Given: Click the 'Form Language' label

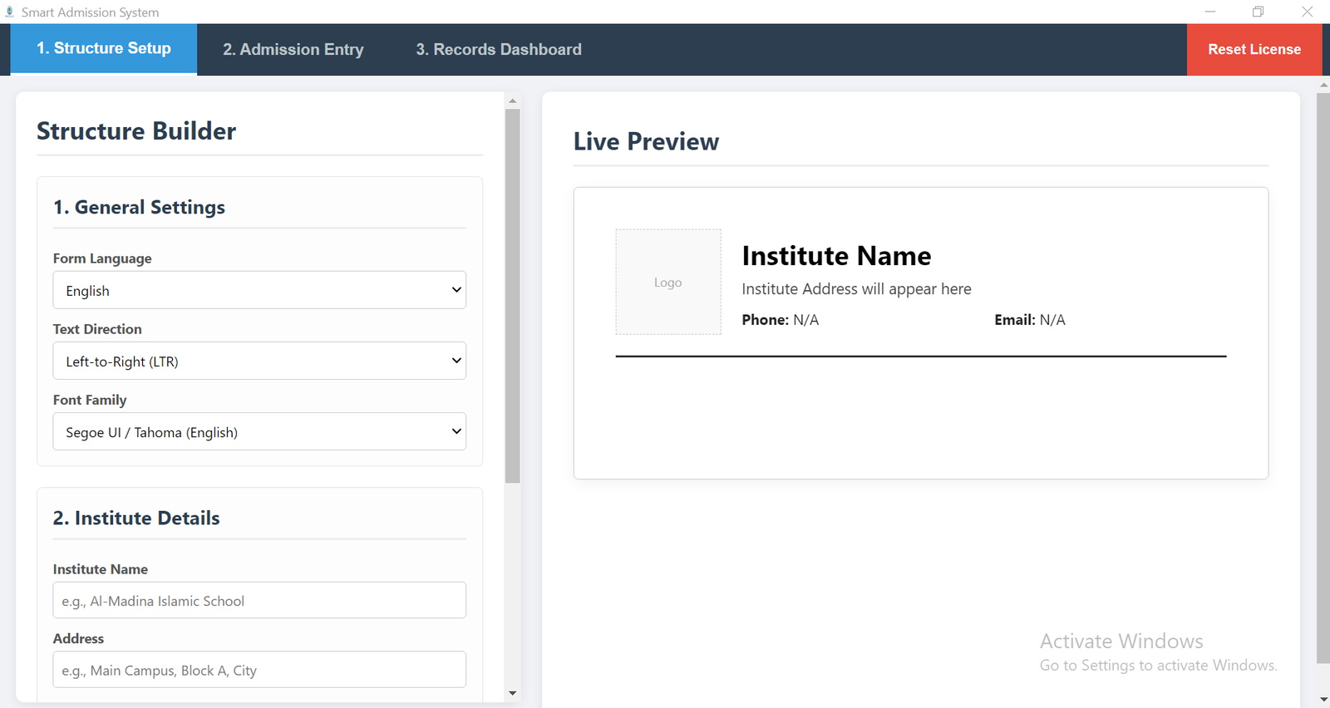Looking at the screenshot, I should coord(102,258).
